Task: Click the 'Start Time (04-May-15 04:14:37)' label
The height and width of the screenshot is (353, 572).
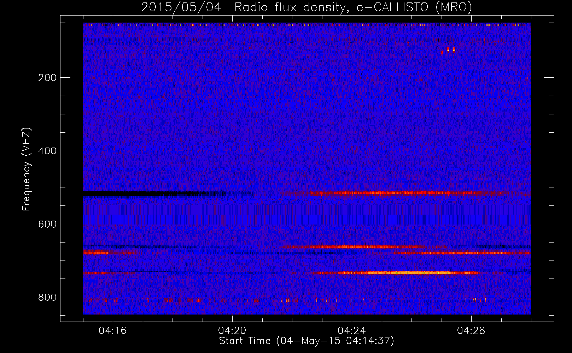Action: coord(306,341)
